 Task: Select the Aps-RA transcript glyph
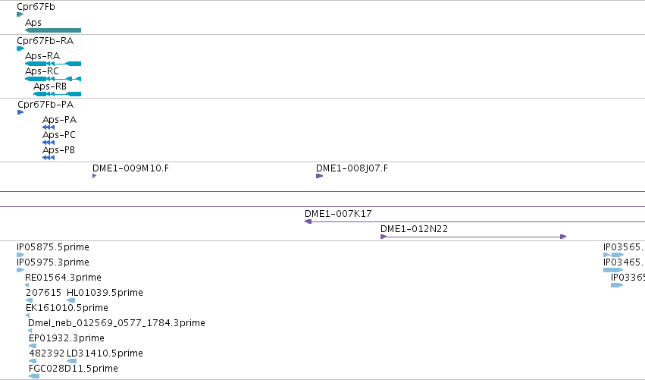(53, 64)
